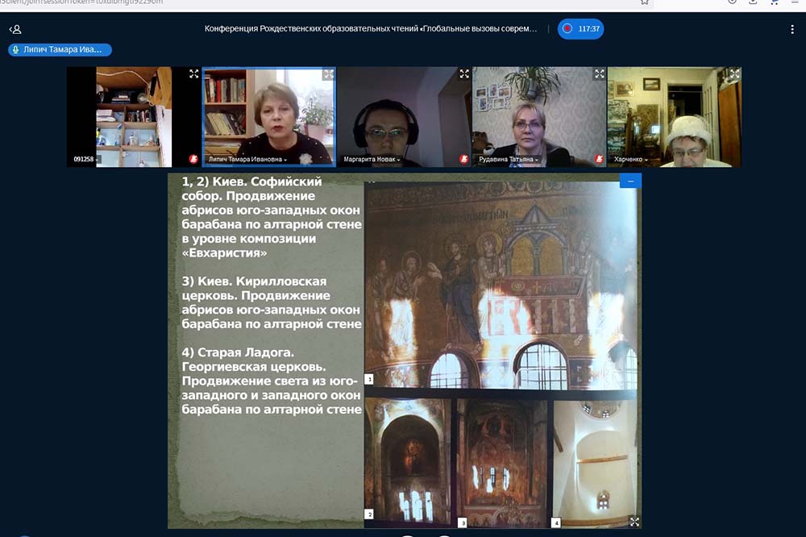This screenshot has width=806, height=537.
Task: Expand the 091258 participant video fullscreen
Action: point(193,74)
